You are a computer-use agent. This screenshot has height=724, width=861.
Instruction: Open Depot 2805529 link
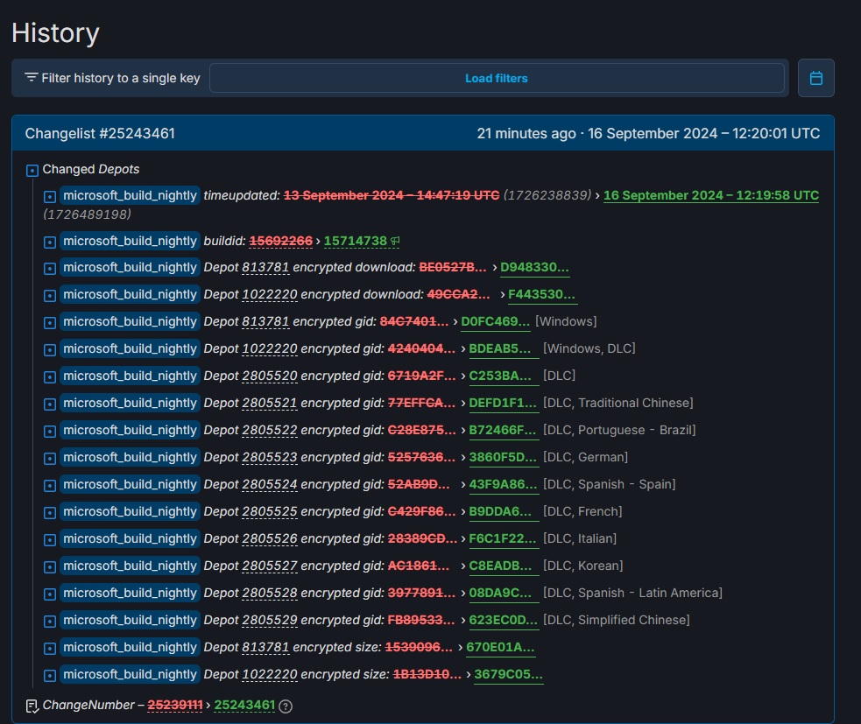point(270,620)
